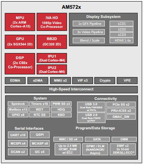
Task: Select the LCD3 box
Action: 122,35
